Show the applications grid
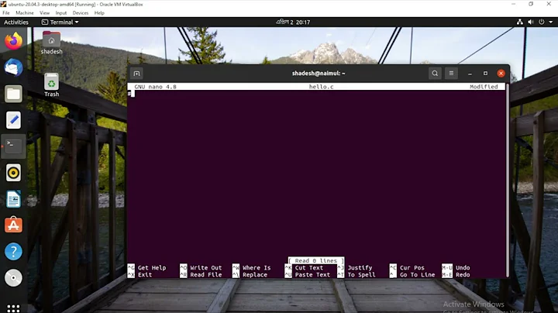The height and width of the screenshot is (313, 558). tap(13, 308)
